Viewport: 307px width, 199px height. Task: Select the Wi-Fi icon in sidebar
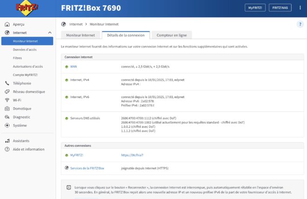pyautogui.click(x=7, y=100)
